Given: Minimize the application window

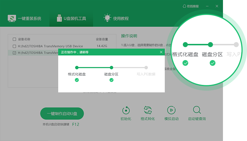Looking at the screenshot, I should [207, 6].
